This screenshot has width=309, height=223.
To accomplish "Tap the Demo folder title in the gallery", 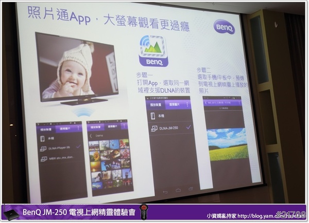I will 99,136.
